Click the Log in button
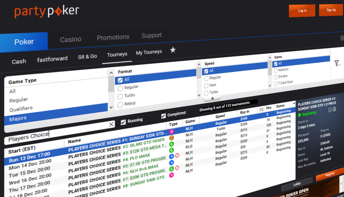 point(302,11)
